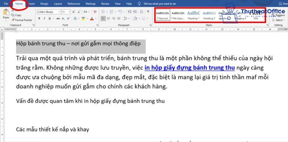
Task: Click line Vấn đề được quan tâm khi in hộp giấy
Action: (x=90, y=101)
